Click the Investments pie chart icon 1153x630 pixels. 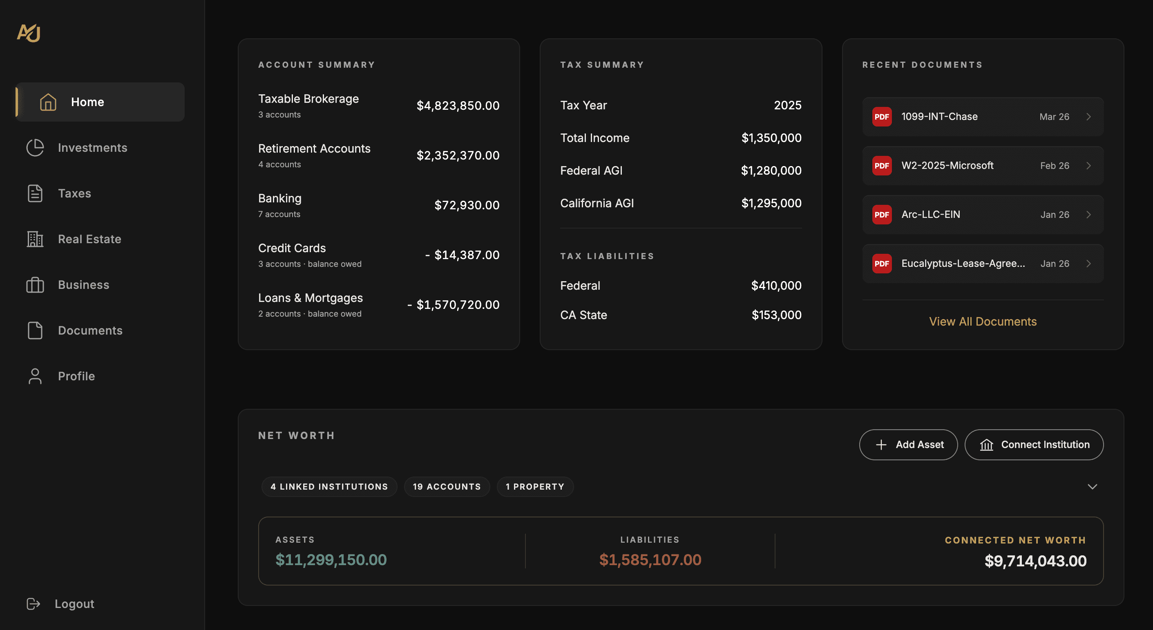click(x=35, y=148)
